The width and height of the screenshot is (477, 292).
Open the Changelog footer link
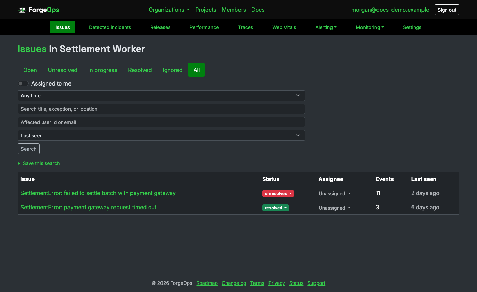pyautogui.click(x=234, y=283)
